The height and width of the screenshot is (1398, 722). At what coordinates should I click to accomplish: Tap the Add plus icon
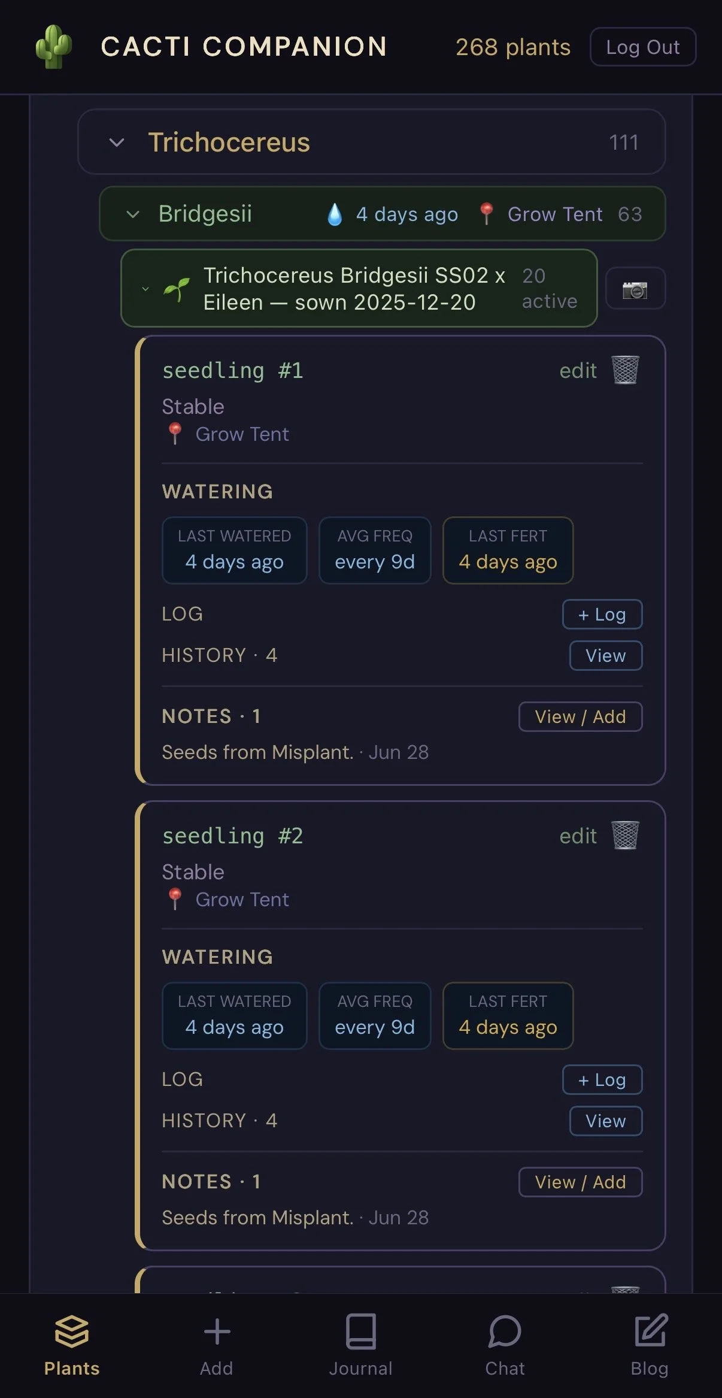pyautogui.click(x=217, y=1332)
